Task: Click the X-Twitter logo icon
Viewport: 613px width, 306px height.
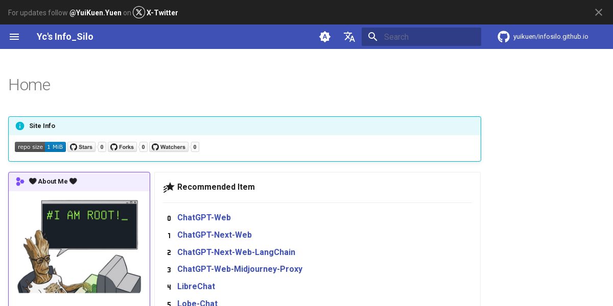Action: [139, 12]
